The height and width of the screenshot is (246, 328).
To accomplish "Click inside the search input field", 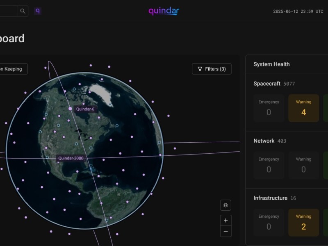I will pos(8,11).
